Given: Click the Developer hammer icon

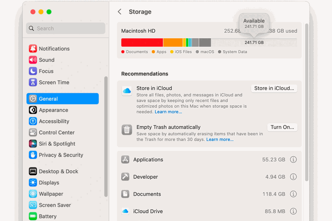Looking at the screenshot, I should point(125,177).
